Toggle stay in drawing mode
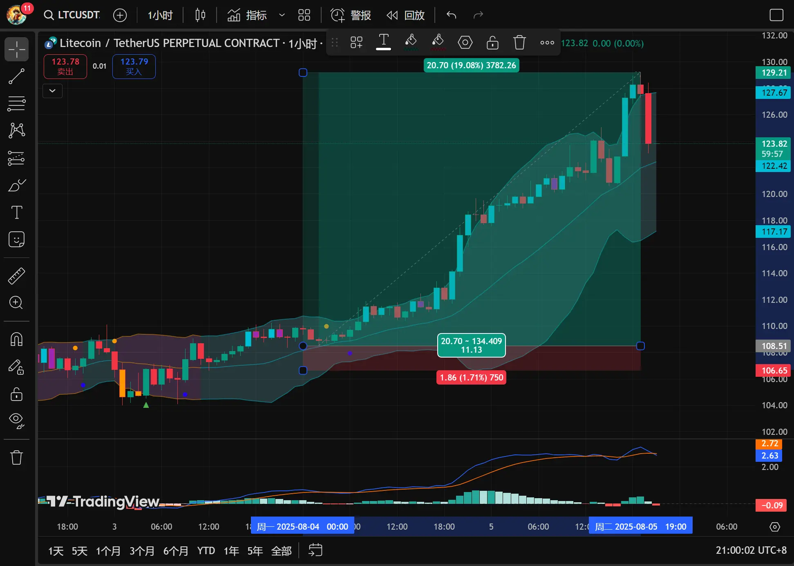Screen dimensions: 794x566 click(16, 367)
